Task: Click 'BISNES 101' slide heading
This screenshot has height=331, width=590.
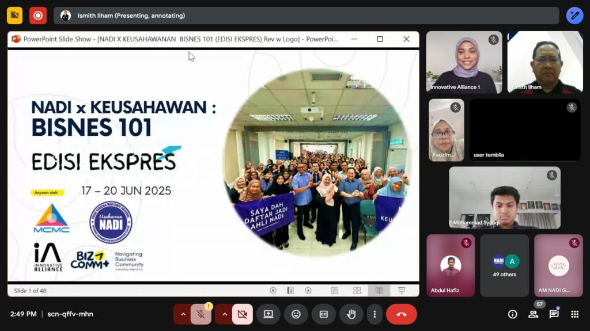Action: [92, 127]
